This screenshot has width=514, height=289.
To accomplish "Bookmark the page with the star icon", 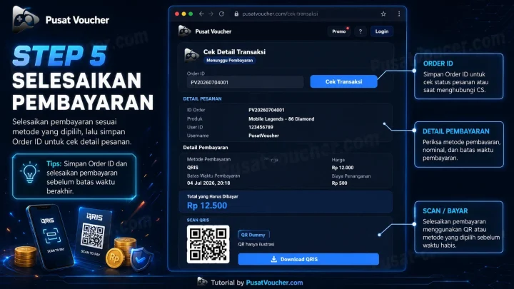I will [x=383, y=14].
